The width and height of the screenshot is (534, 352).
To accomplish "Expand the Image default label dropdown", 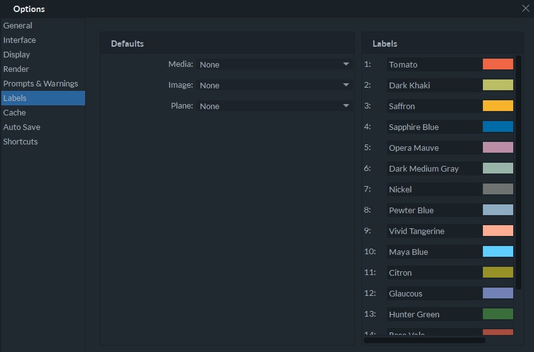I will pos(274,85).
